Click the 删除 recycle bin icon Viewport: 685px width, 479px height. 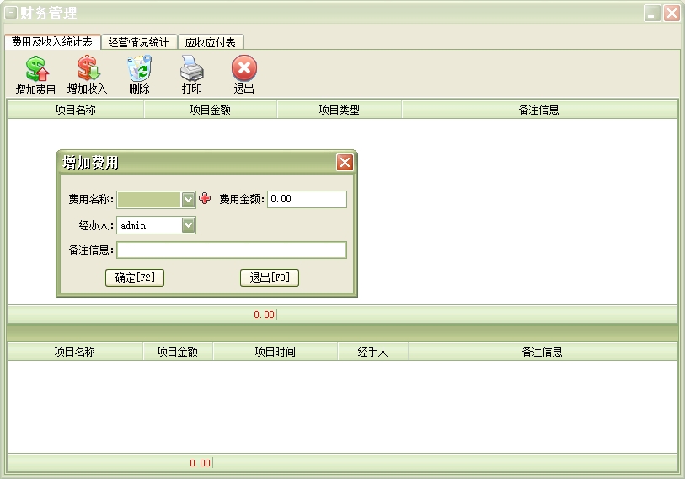139,69
